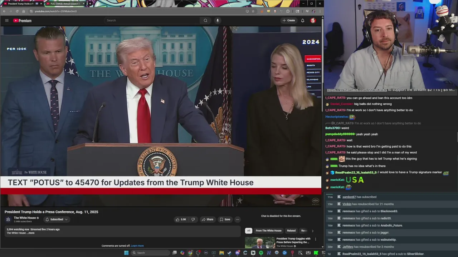Expand the description with ...more
458x257 pixels.
31,233
